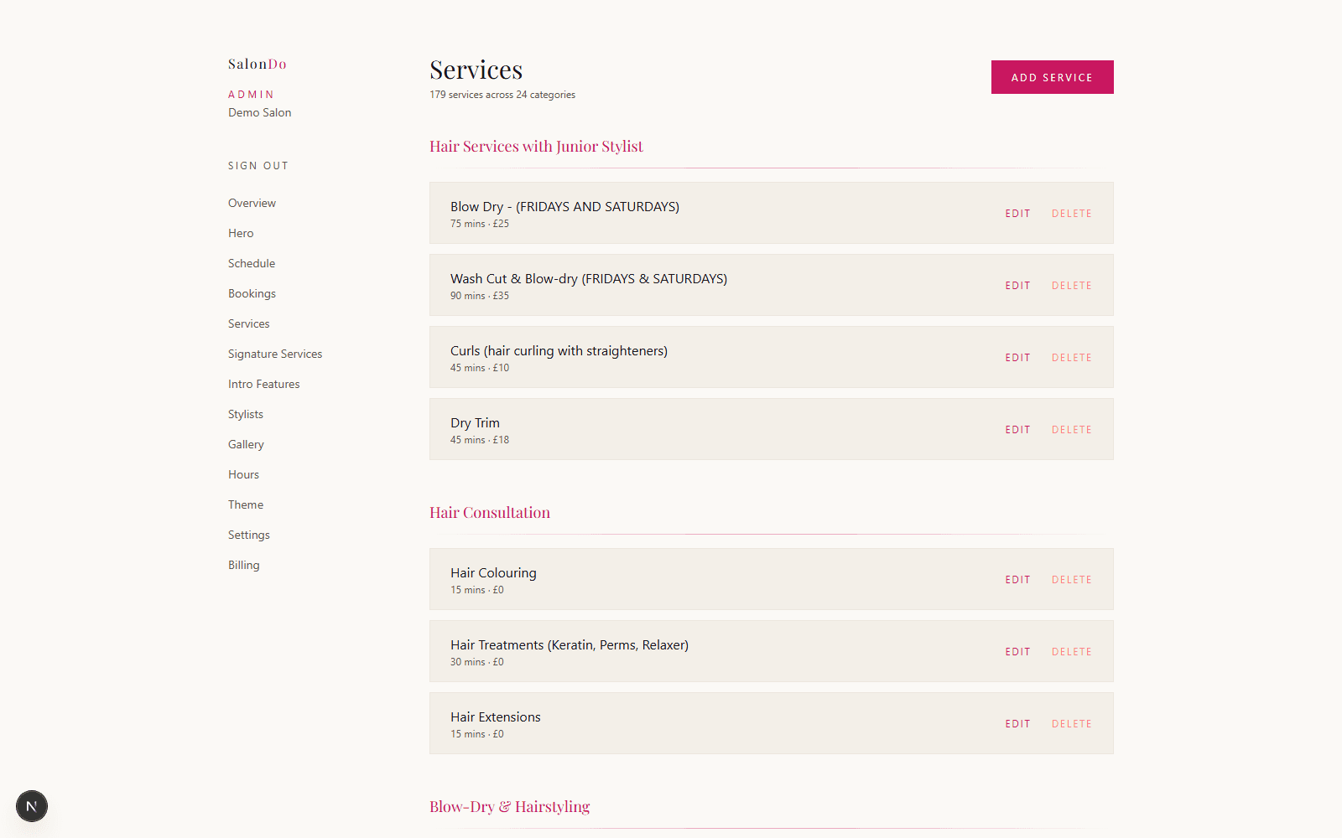Go to the Stylists page
This screenshot has width=1342, height=838.
pos(246,414)
